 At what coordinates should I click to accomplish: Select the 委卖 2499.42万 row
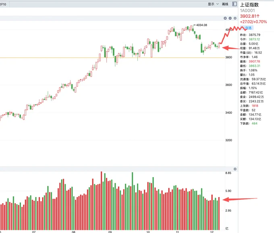pos(252,97)
